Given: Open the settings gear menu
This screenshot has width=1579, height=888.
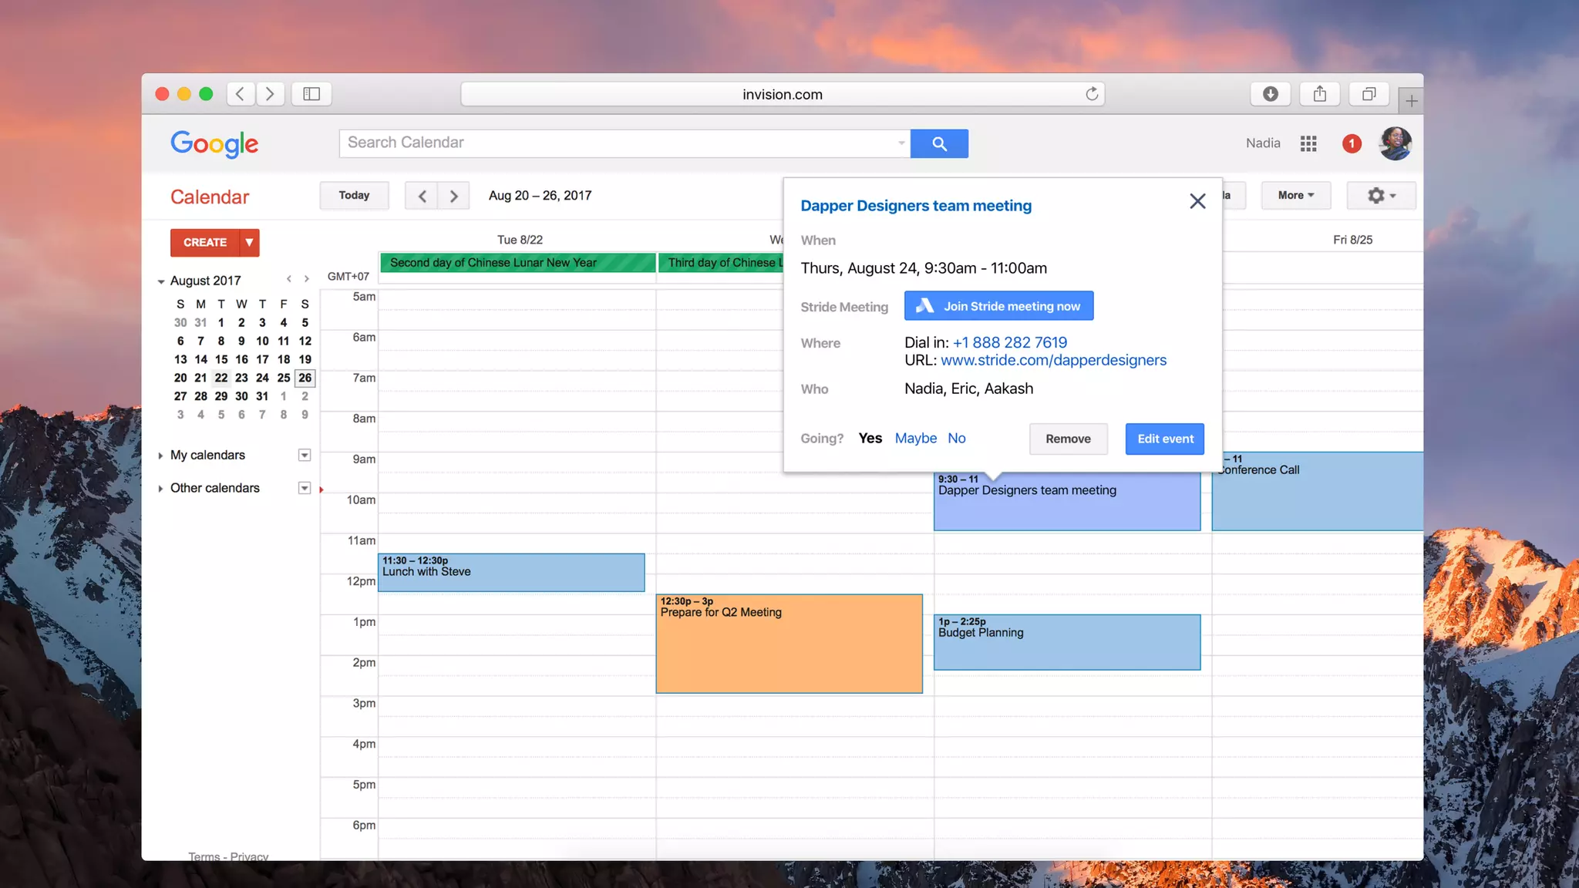Looking at the screenshot, I should point(1381,196).
